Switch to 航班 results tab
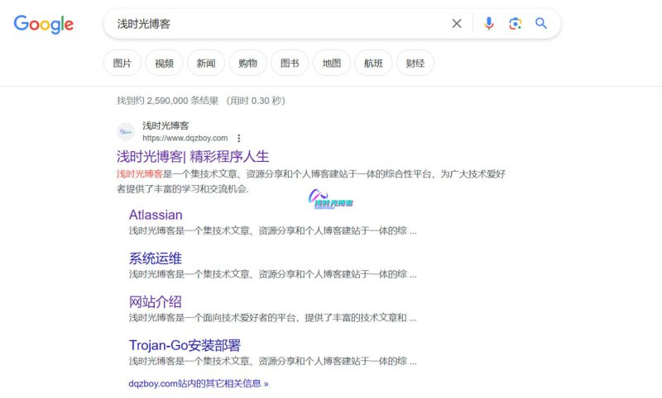This screenshot has height=398, width=662. point(373,64)
